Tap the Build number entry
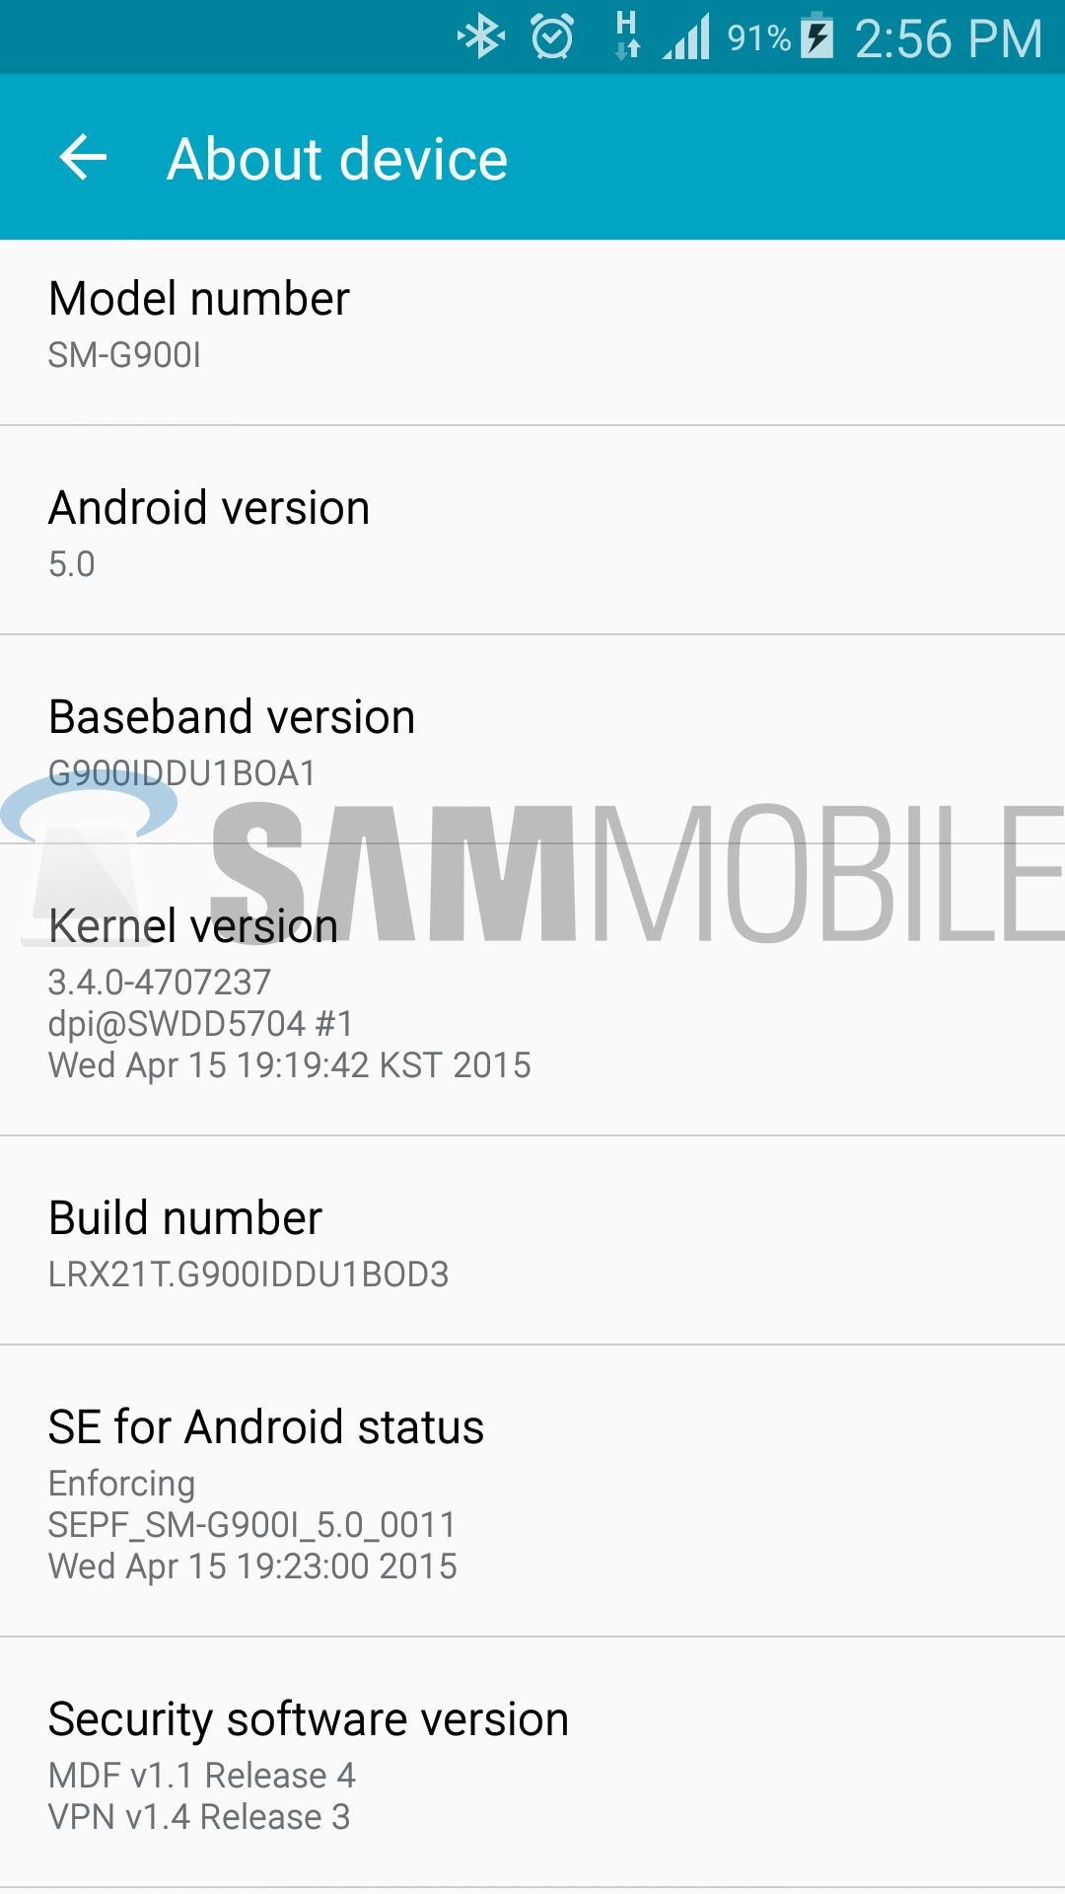The image size is (1065, 1894). pos(532,1241)
